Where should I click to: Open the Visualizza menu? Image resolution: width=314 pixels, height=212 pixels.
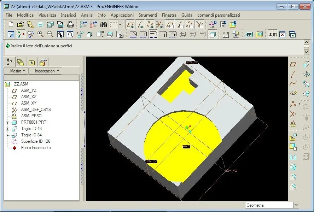(x=47, y=15)
